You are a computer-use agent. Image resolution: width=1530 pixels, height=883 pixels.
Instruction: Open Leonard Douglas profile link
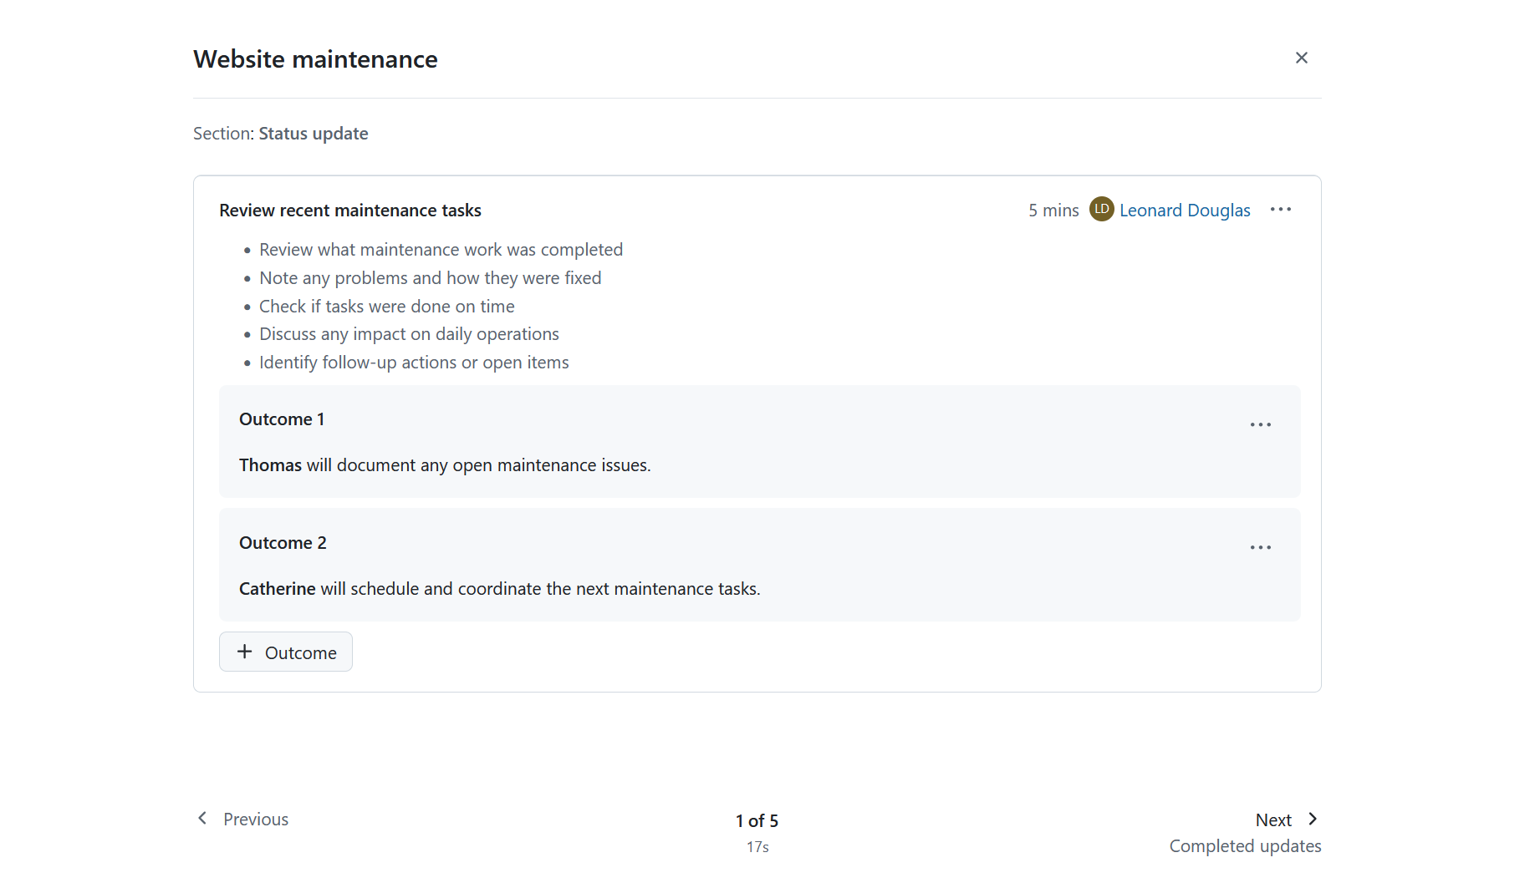tap(1185, 211)
